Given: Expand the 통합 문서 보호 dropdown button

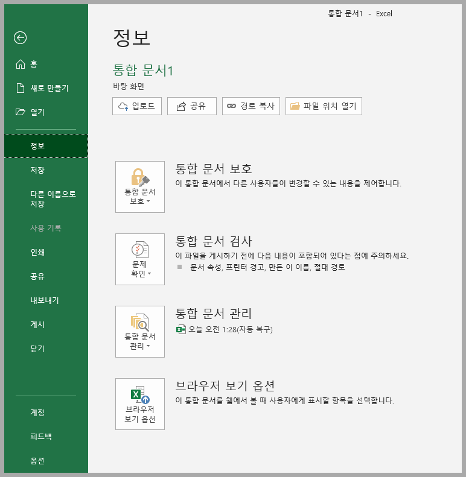Looking at the screenshot, I should tap(140, 187).
